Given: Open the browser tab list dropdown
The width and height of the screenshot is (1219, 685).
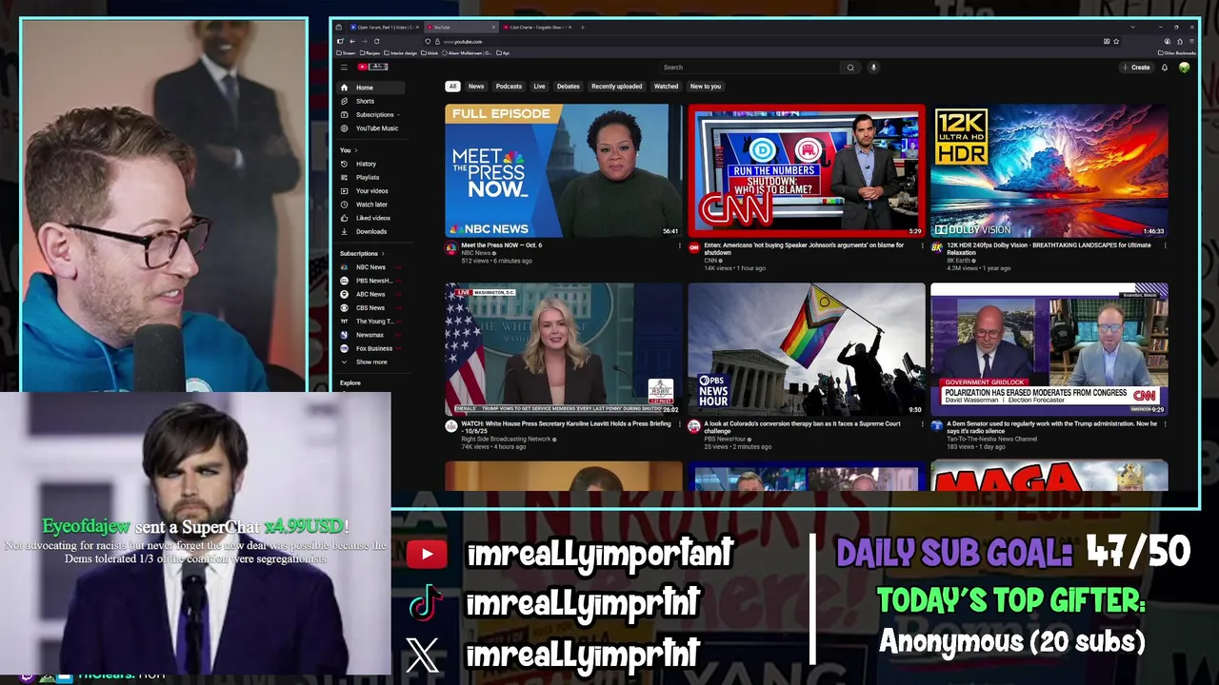Looking at the screenshot, I should point(1131,27).
